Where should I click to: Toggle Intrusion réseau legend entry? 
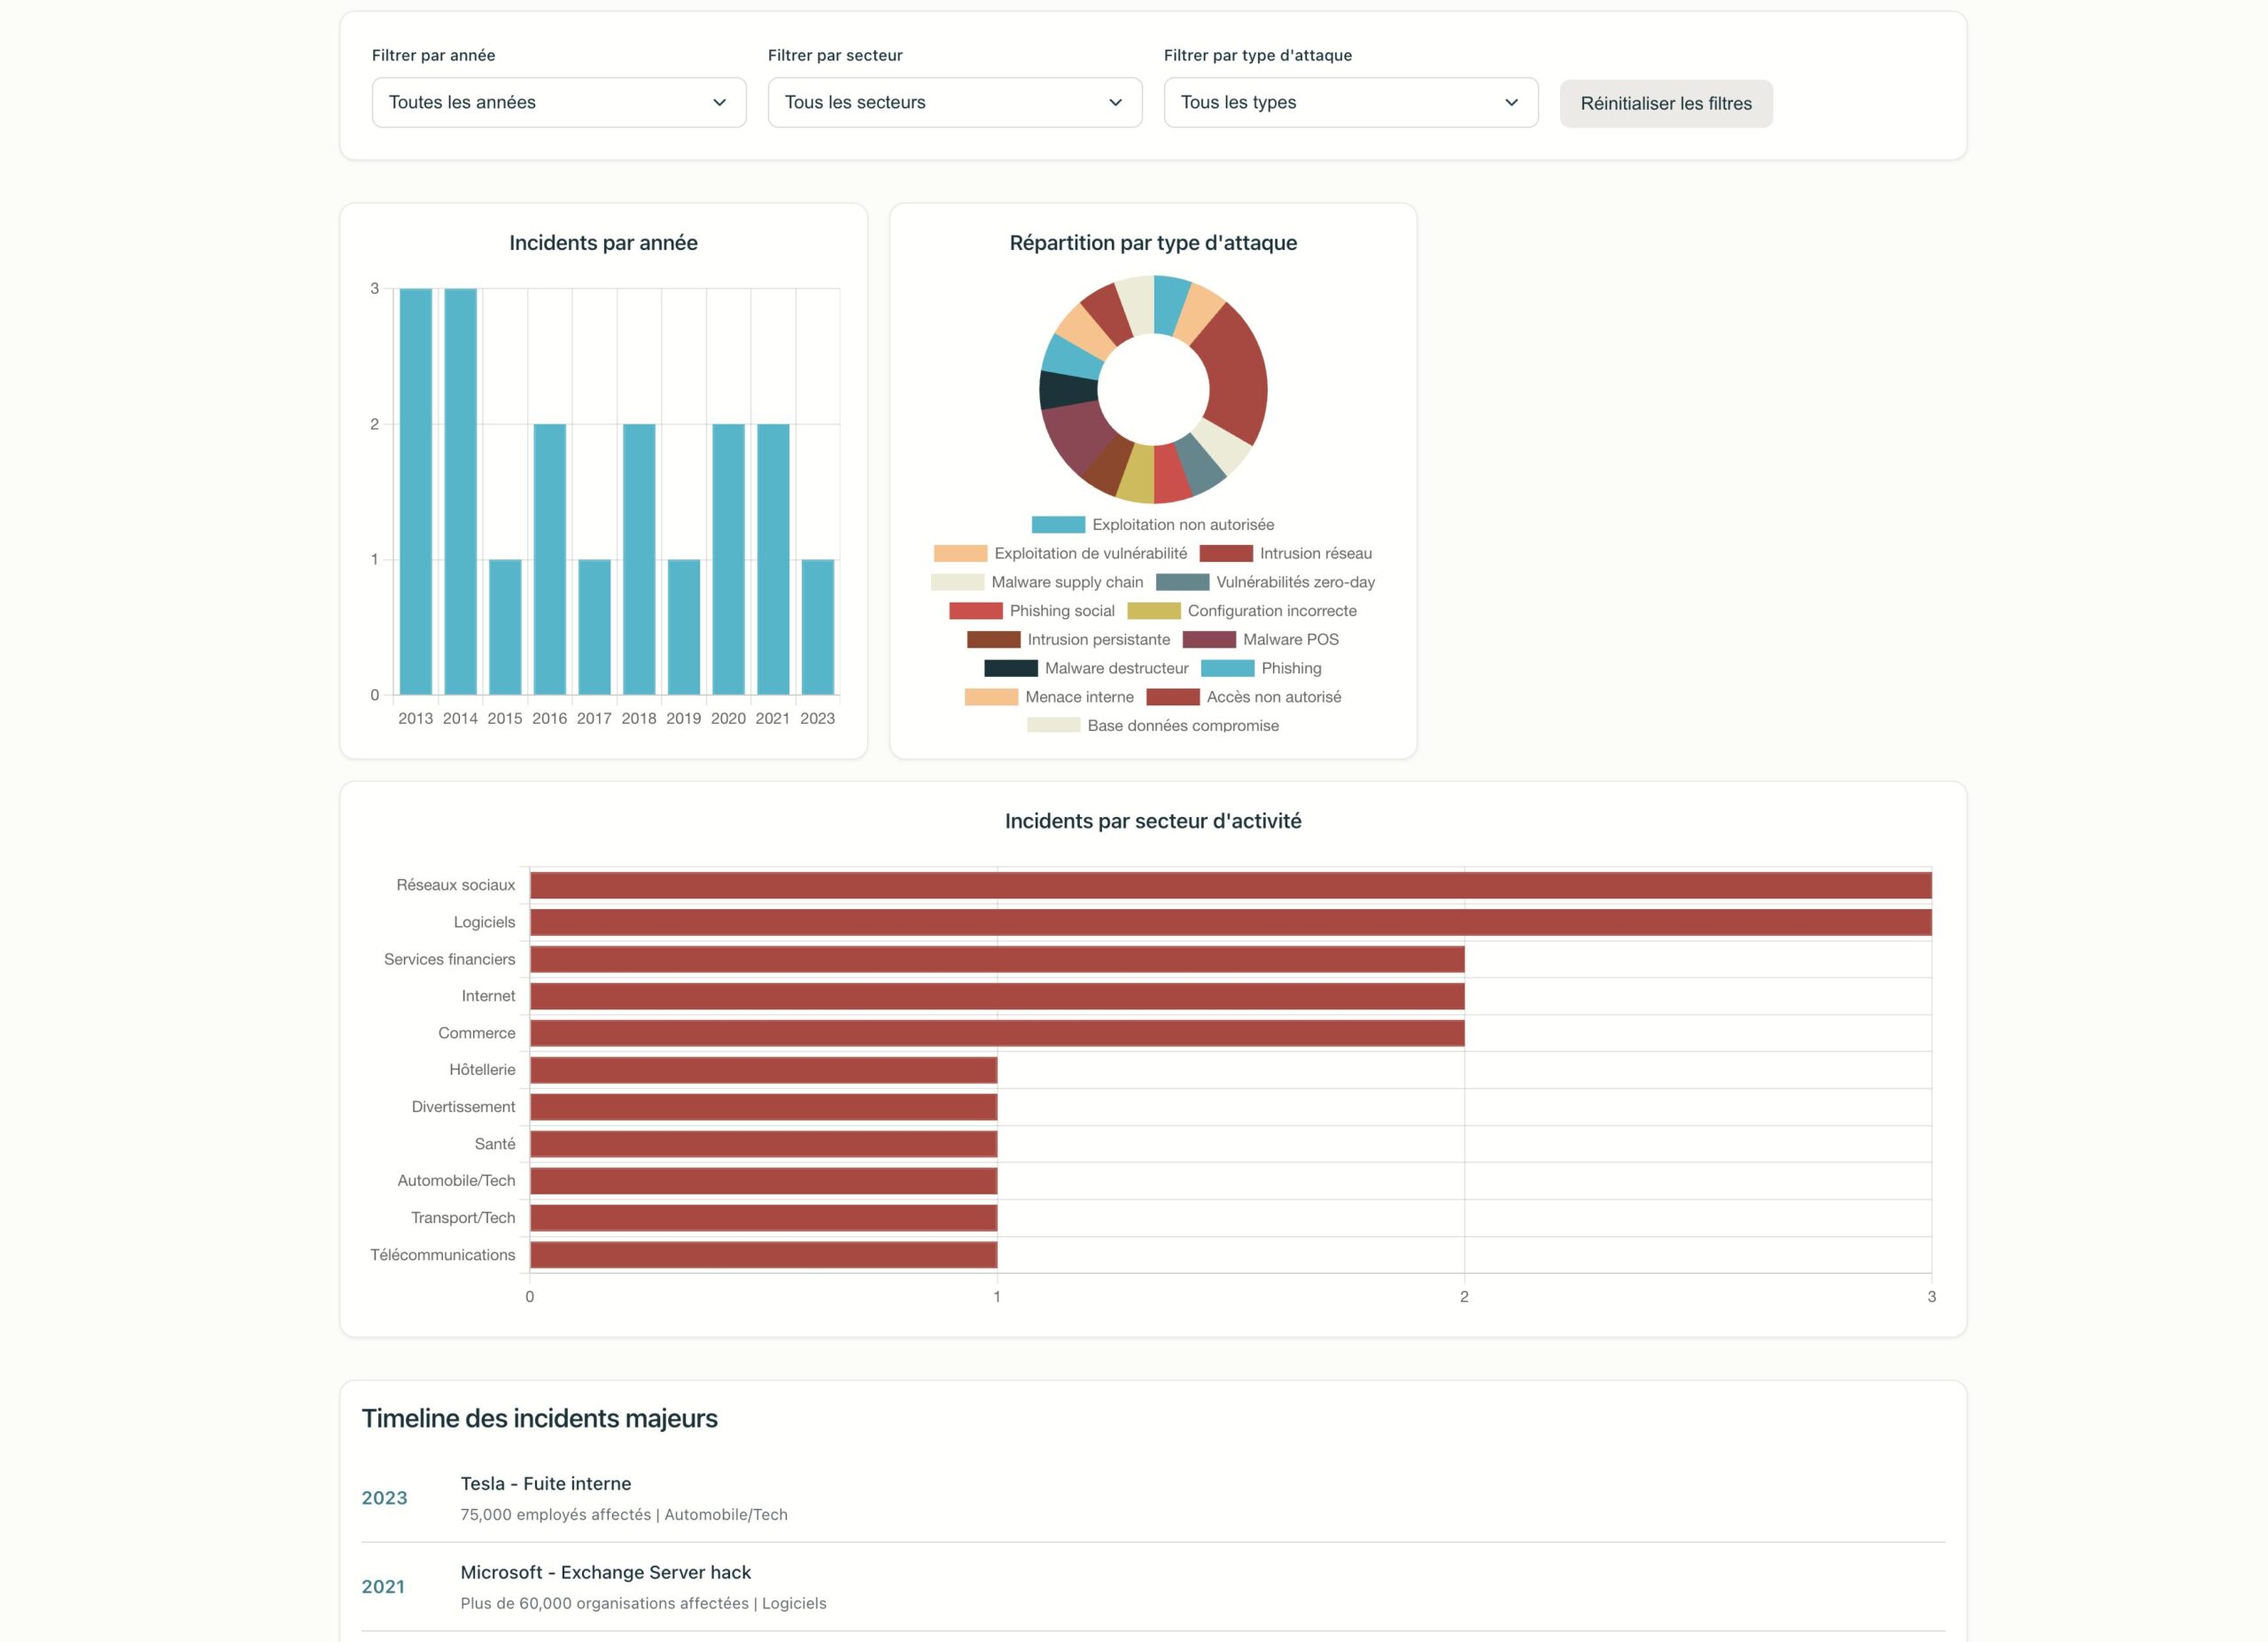click(x=1286, y=553)
